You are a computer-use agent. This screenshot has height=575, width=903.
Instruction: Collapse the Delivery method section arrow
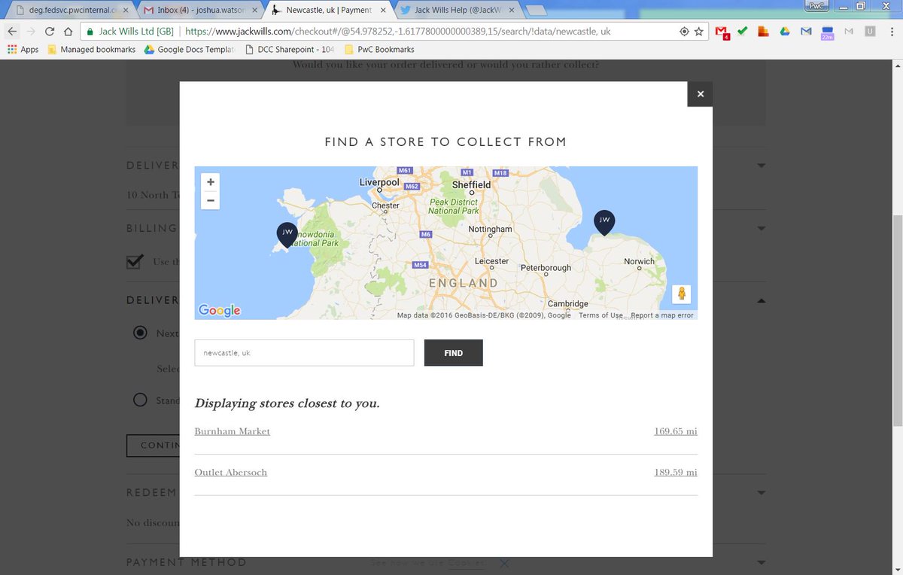tap(761, 300)
